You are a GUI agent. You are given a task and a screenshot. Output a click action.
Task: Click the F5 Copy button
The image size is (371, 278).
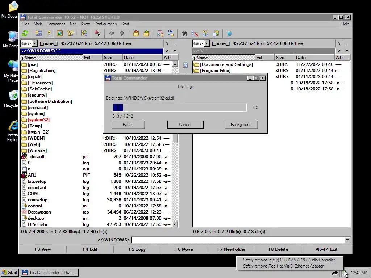click(x=137, y=249)
